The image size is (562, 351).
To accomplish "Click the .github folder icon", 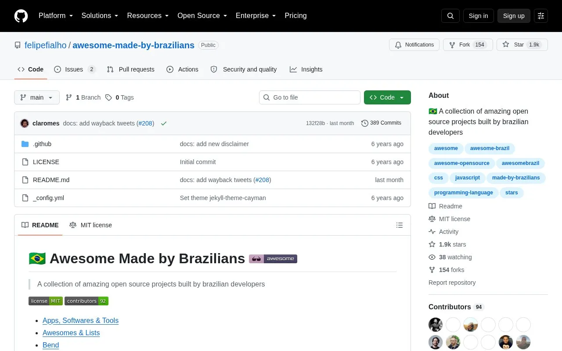I will click(25, 144).
